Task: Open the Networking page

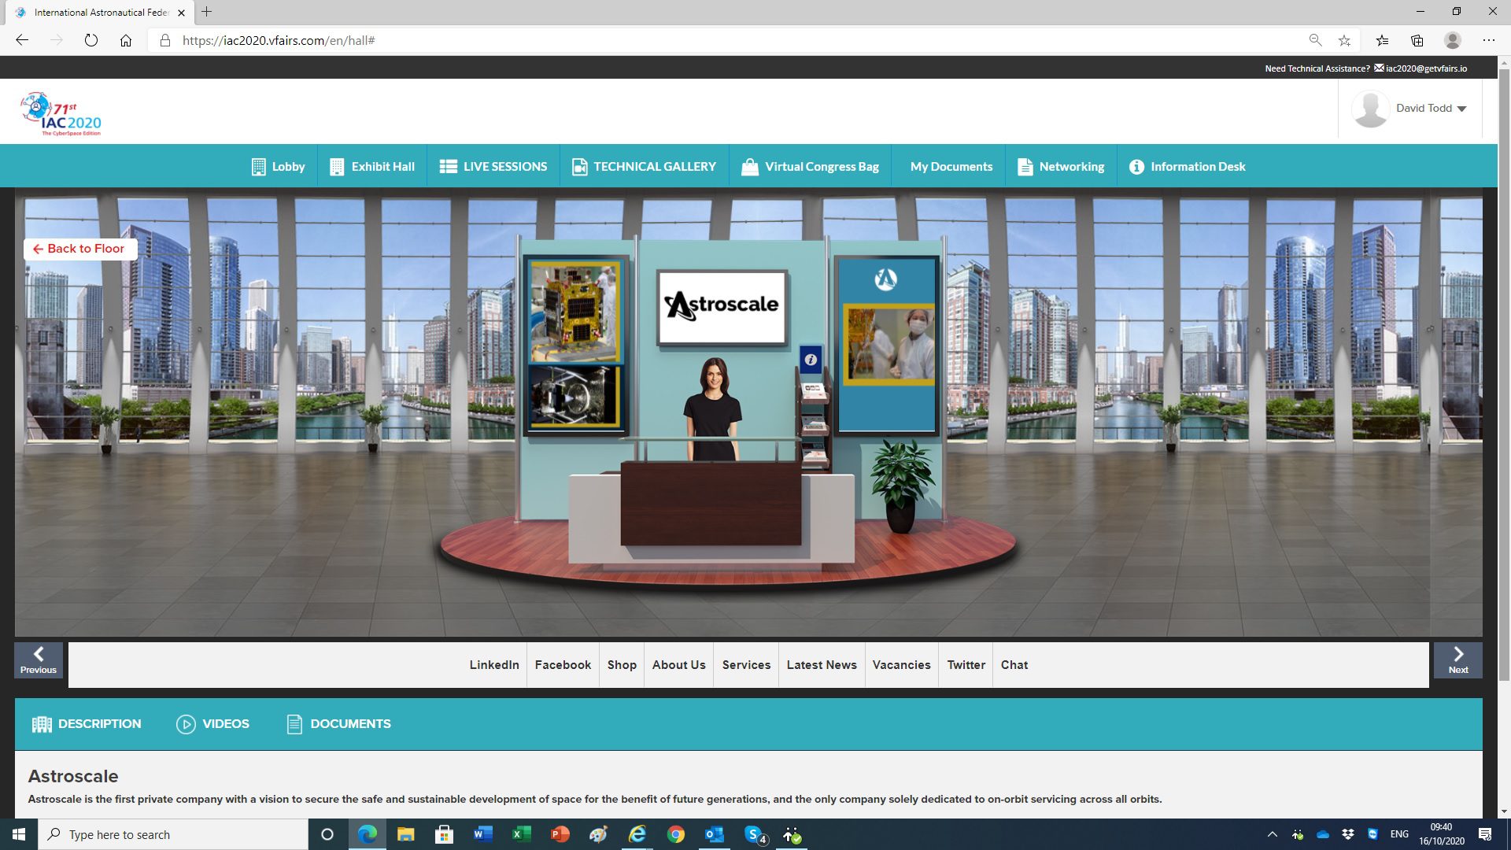Action: click(x=1060, y=166)
